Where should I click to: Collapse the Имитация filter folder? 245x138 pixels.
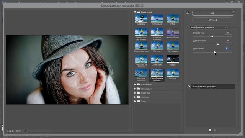click(x=135, y=12)
